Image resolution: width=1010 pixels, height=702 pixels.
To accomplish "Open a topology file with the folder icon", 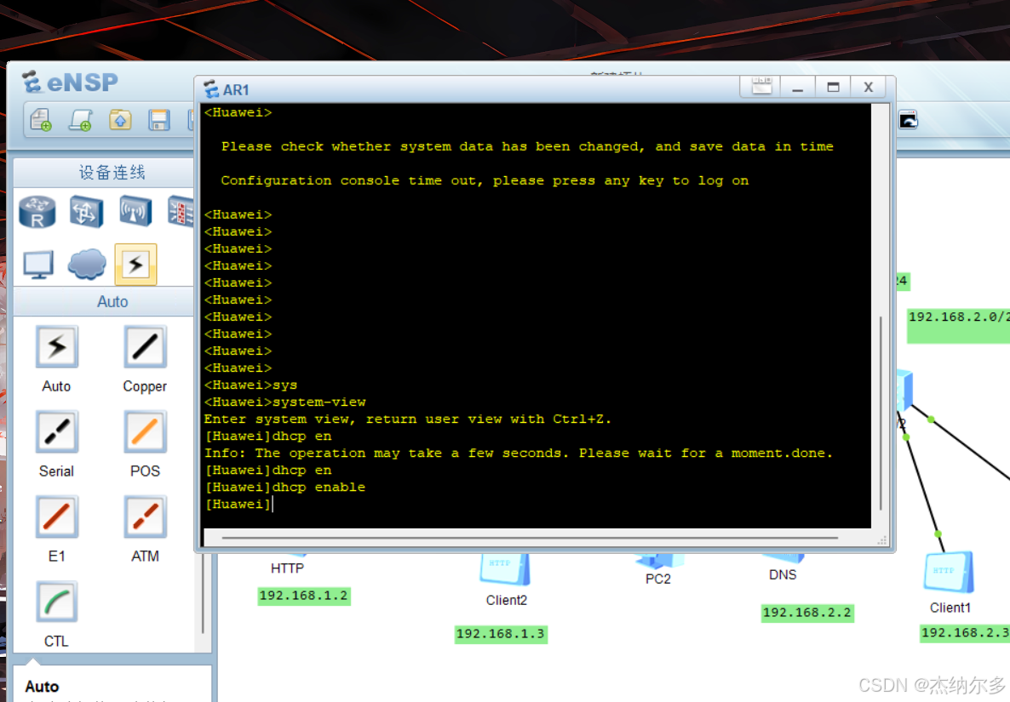I will [120, 120].
